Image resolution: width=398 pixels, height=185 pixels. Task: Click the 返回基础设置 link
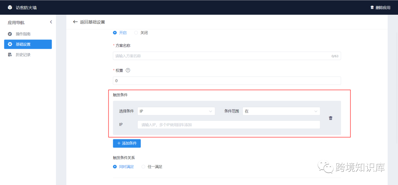92,22
